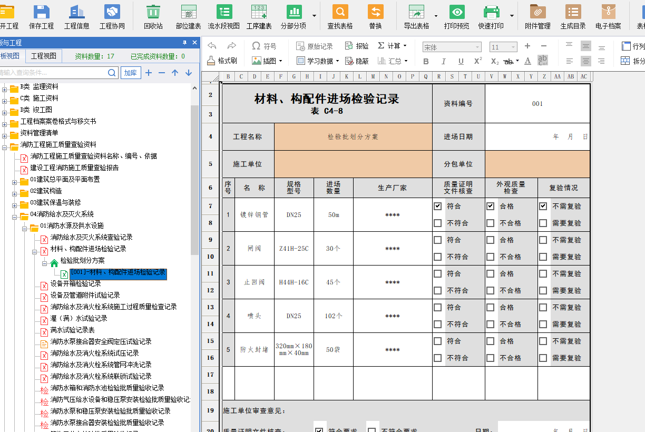
Task: Click the decrease font size minus icon
Action: (x=544, y=46)
